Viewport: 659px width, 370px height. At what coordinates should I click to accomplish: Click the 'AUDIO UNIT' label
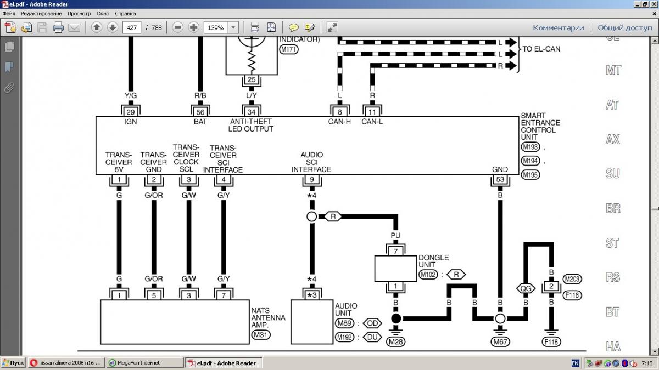coord(346,310)
